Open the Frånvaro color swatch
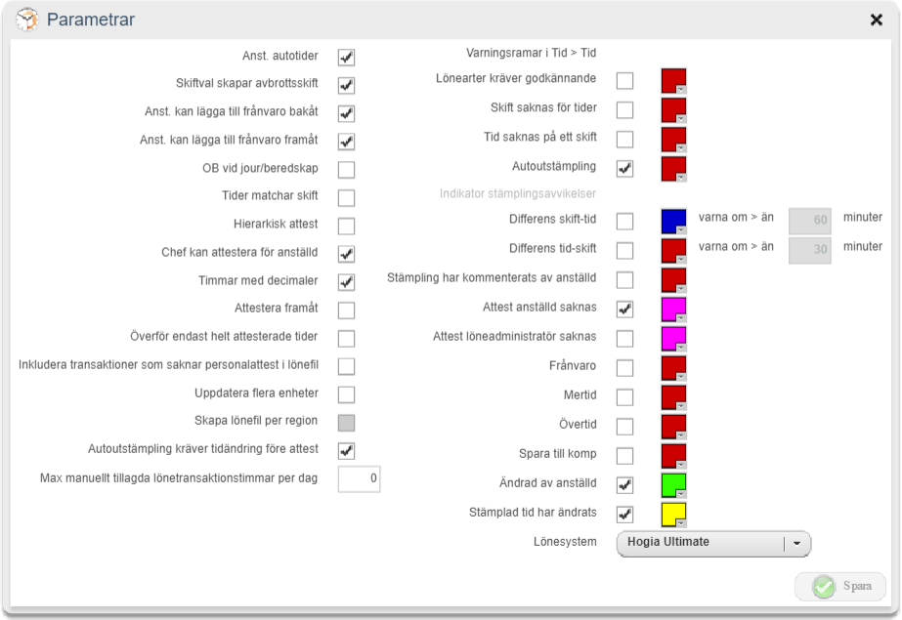This screenshot has width=902, height=620. coord(673,368)
